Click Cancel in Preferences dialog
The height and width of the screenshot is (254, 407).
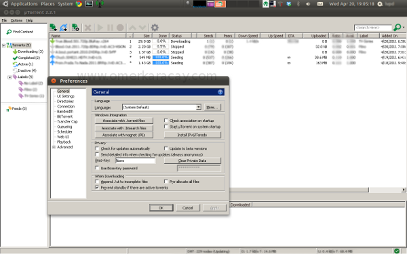[188, 208]
